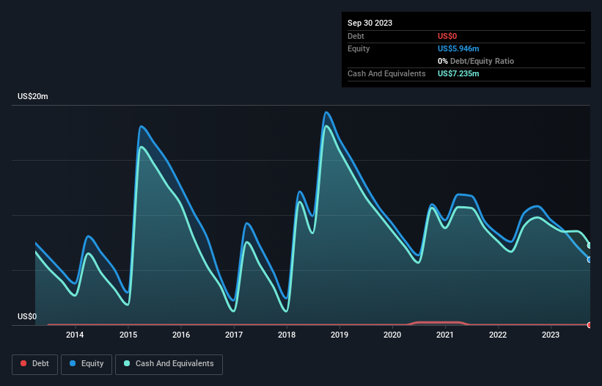Toggle the Cash And Equivalents legend button

[x=169, y=364]
